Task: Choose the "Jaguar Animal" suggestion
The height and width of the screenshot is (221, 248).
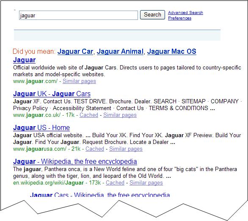Action: (x=120, y=52)
